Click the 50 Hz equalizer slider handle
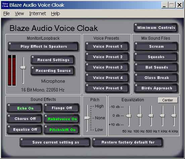The image size is (185, 159). [129, 116]
